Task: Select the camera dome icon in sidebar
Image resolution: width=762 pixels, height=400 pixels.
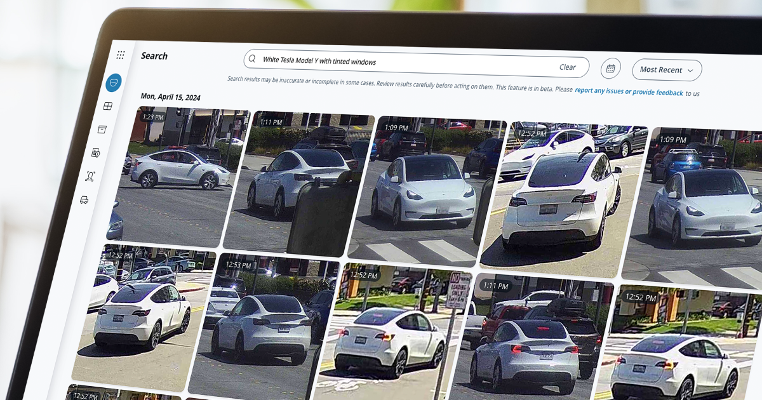Action: (114, 83)
